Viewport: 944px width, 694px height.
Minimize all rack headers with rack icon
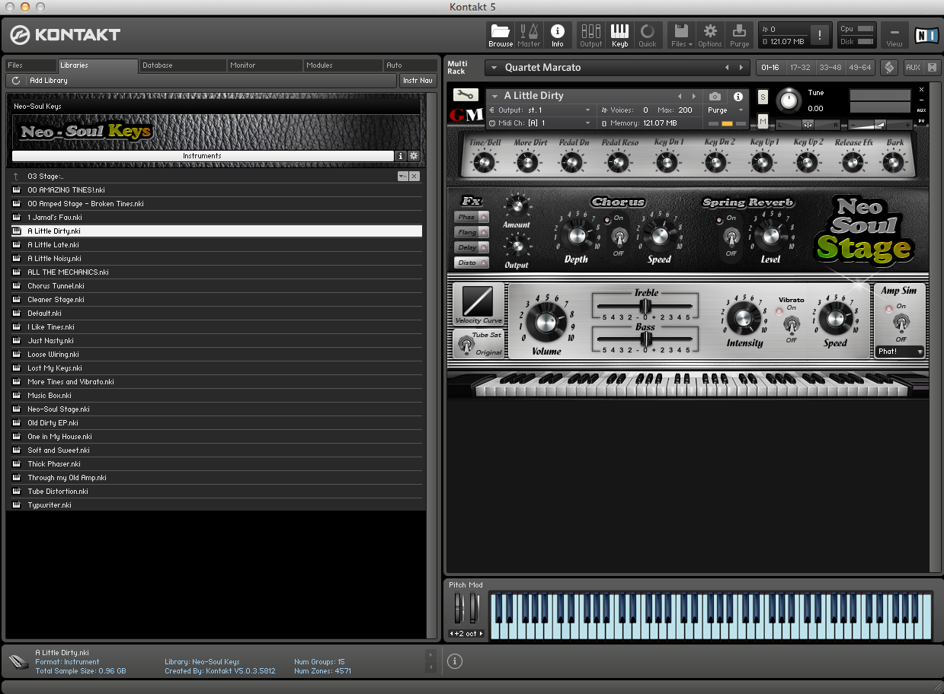point(933,68)
